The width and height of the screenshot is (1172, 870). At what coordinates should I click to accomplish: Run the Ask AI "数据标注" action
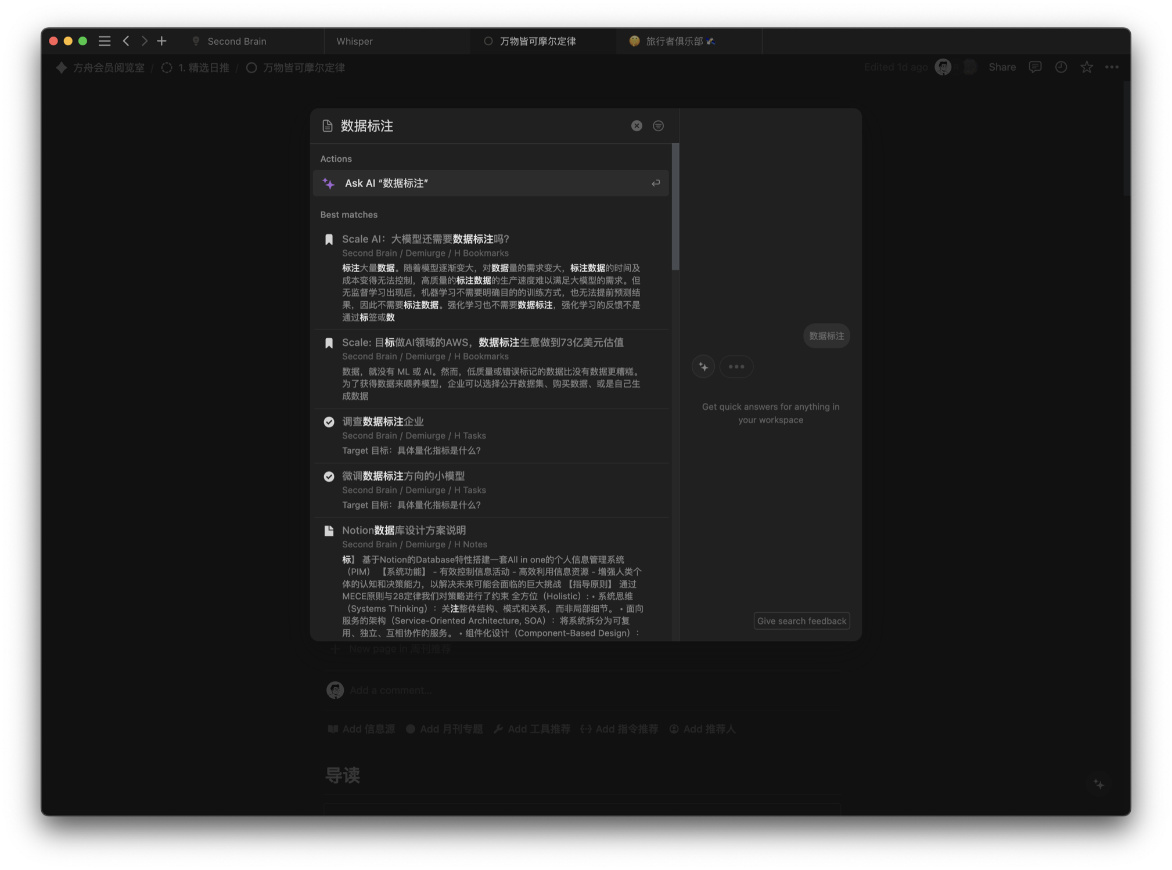click(x=491, y=183)
